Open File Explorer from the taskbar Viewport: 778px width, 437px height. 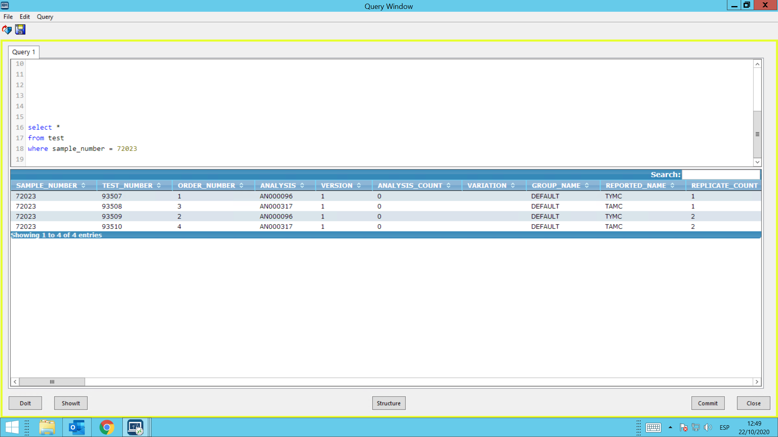tap(47, 427)
